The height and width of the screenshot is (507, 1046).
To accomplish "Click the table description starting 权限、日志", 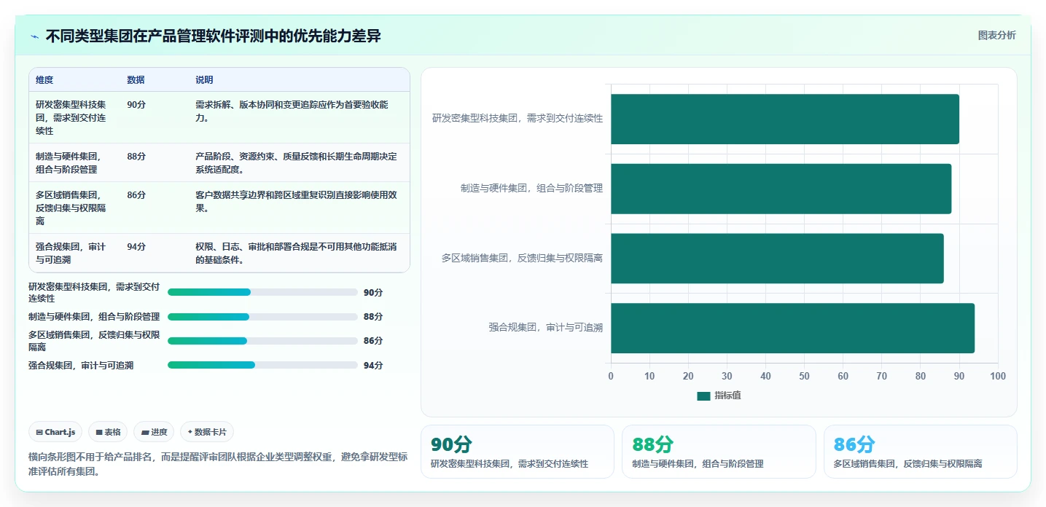I will 296,253.
